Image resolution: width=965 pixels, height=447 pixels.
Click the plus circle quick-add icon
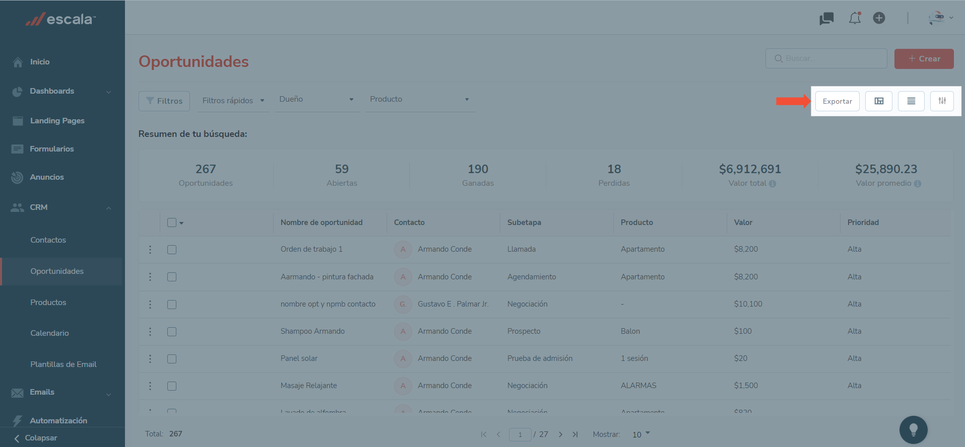pyautogui.click(x=879, y=18)
